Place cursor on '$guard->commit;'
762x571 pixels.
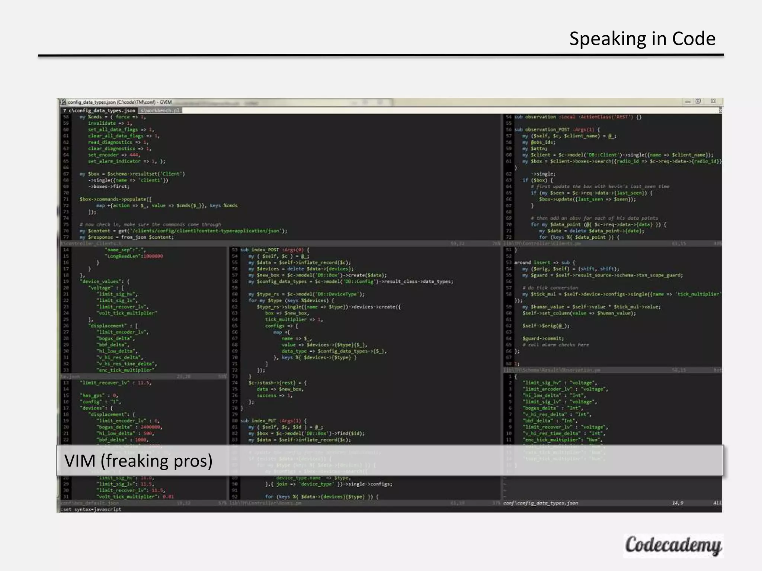543,338
